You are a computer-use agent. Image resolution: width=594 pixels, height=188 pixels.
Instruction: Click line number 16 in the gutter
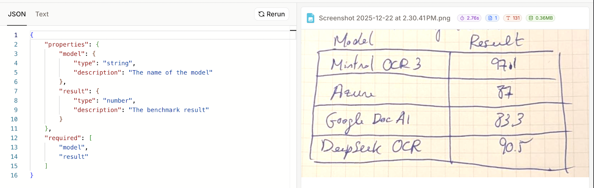14,175
